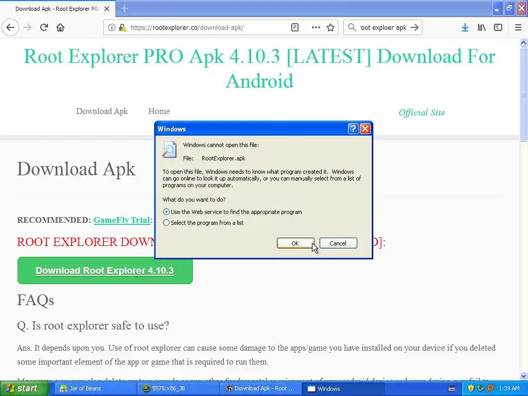The image size is (528, 396).
Task: Toggle the sidebar icon
Action: point(498,27)
